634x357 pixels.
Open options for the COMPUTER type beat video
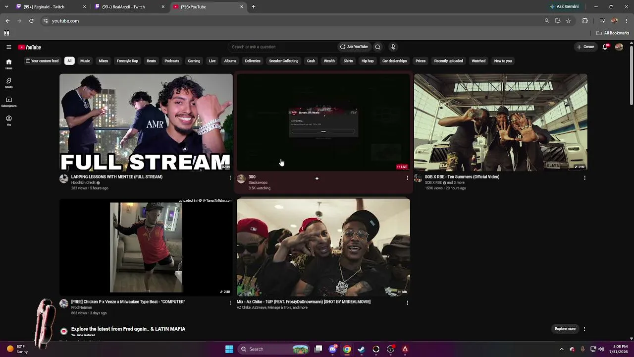pyautogui.click(x=230, y=302)
